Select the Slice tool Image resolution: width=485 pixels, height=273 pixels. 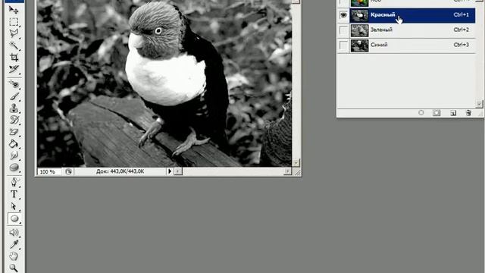pyautogui.click(x=14, y=69)
